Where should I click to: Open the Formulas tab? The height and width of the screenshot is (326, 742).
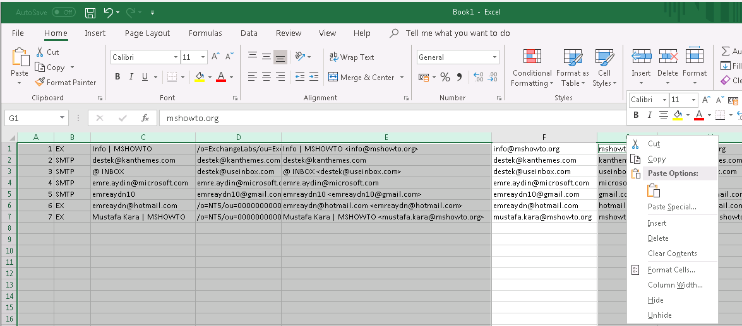205,33
